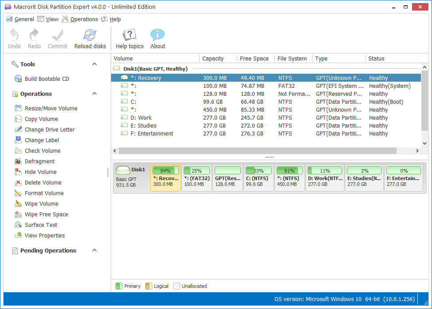
Task: Select the D: Work 11% partition block
Action: point(325,178)
